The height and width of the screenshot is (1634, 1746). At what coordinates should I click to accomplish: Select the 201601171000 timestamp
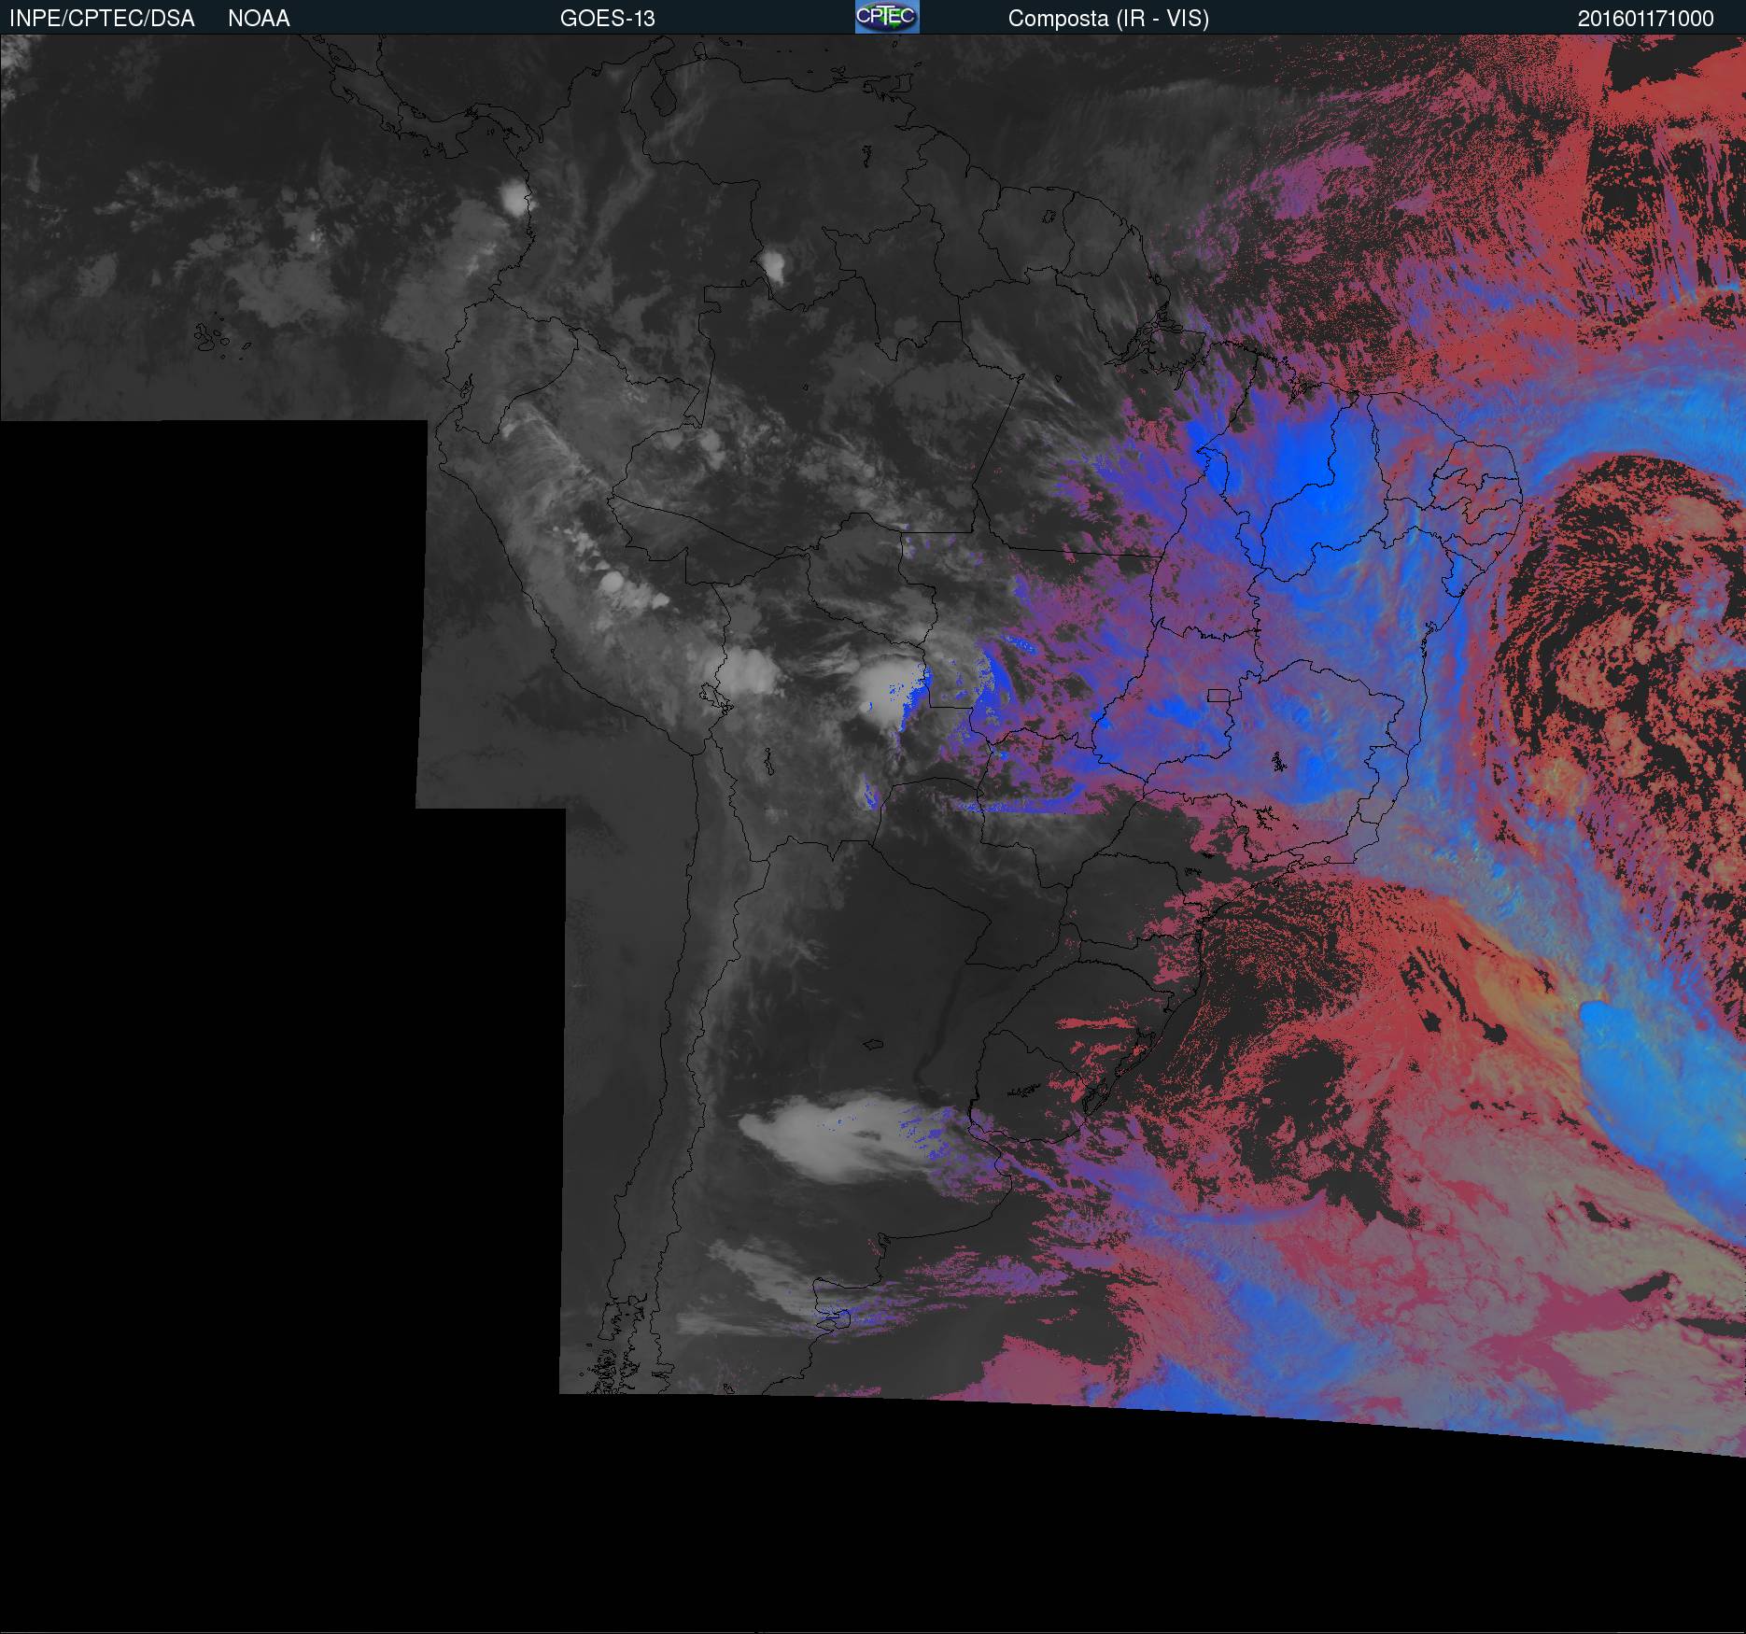tap(1646, 19)
